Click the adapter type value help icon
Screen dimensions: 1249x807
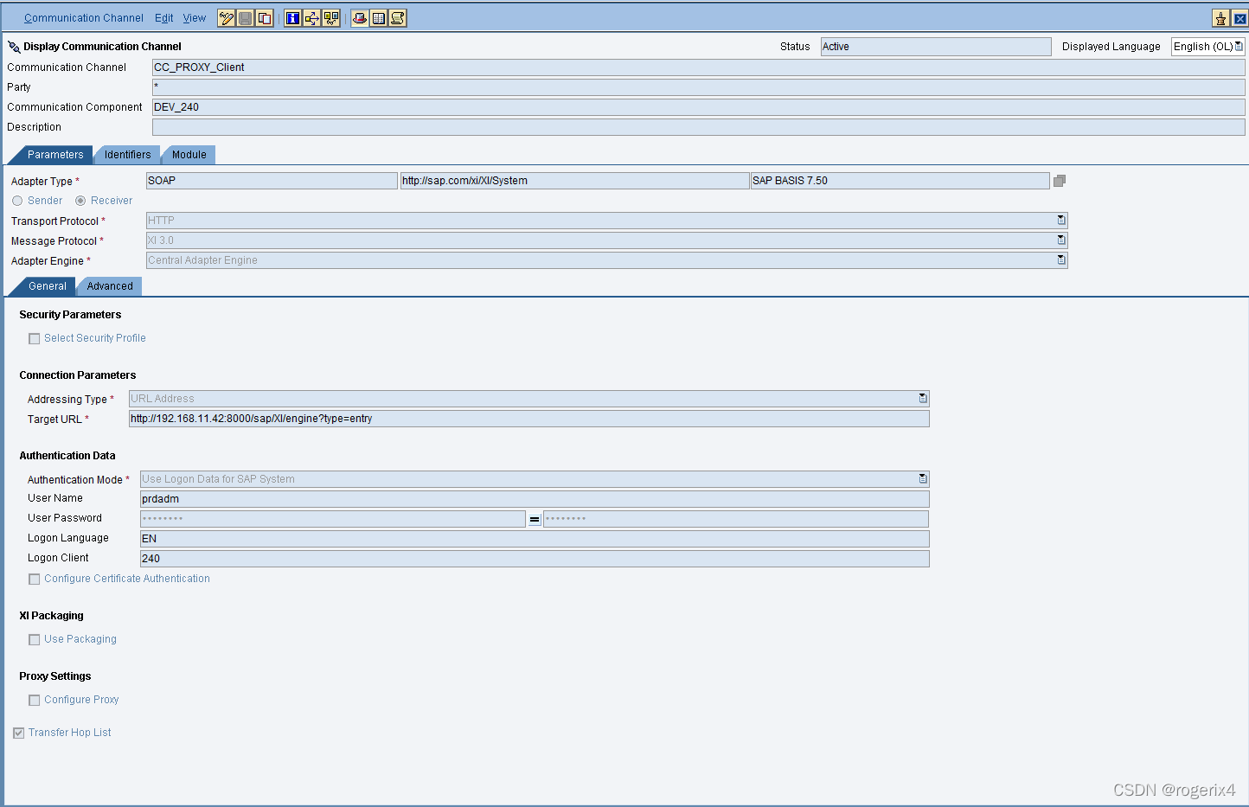click(x=1060, y=181)
